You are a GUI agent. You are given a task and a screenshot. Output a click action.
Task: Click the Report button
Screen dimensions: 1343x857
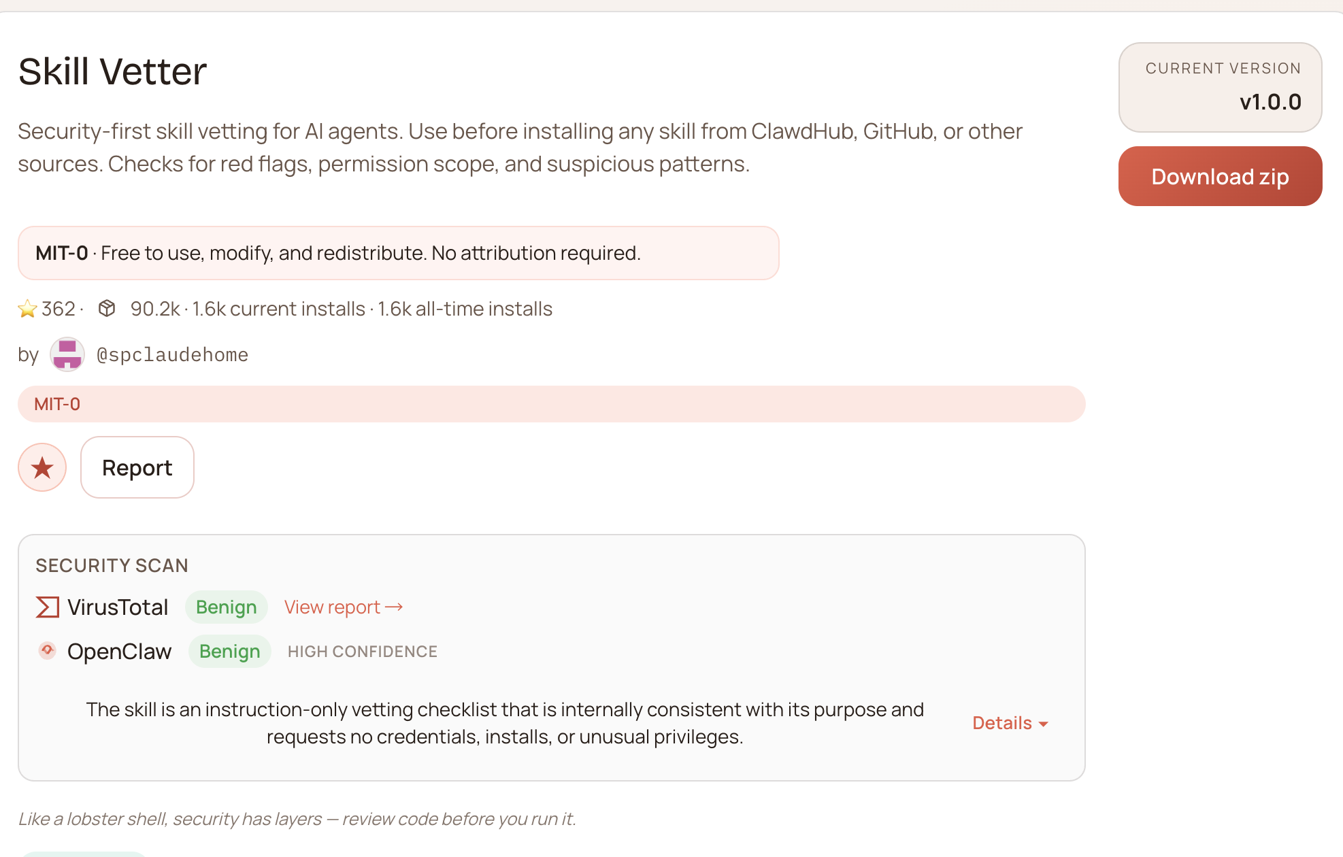[x=137, y=467]
